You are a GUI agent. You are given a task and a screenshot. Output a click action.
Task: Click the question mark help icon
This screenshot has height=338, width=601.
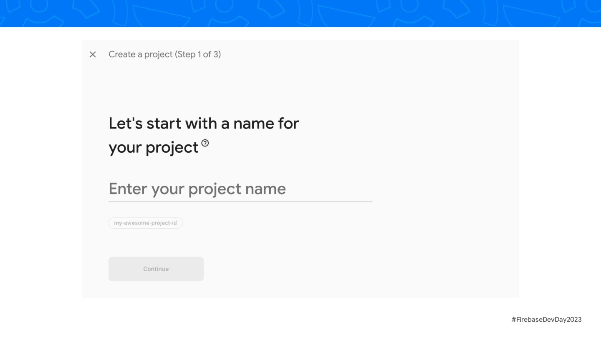(205, 143)
